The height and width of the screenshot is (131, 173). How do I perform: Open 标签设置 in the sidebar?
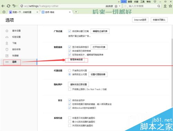[16, 37]
